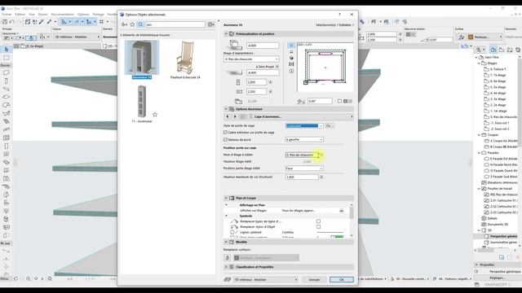Expand the Classification et Propriétés panel
This screenshot has height=293, width=522.
(x=226, y=267)
